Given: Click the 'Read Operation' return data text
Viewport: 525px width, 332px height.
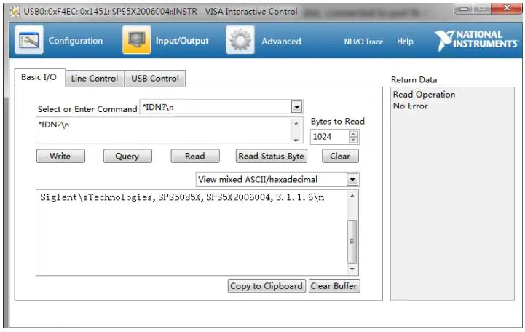Looking at the screenshot, I should coord(424,95).
